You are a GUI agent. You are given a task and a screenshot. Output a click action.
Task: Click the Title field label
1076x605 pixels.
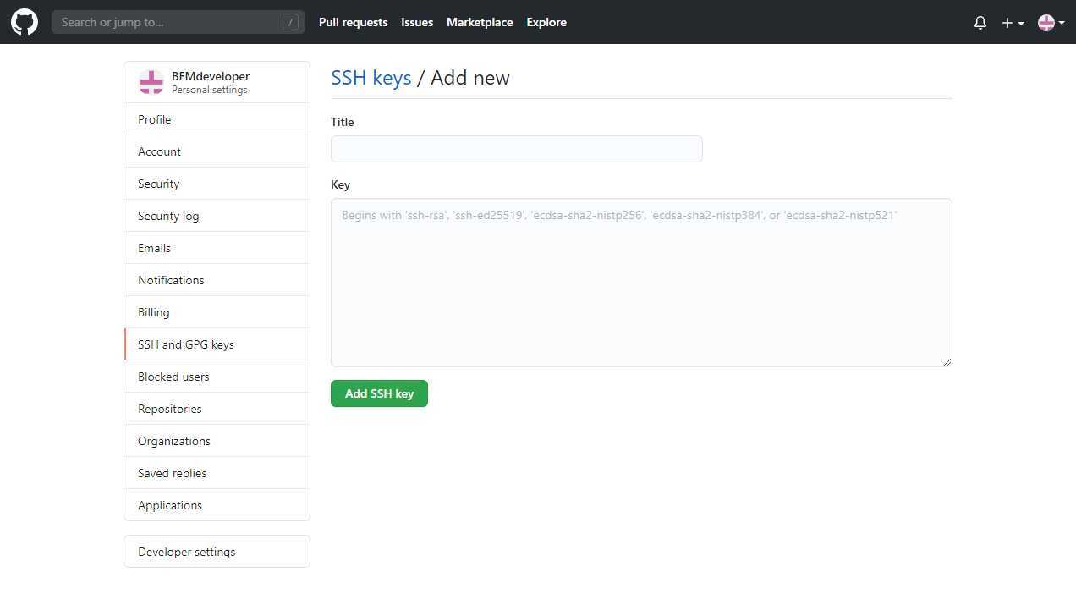[x=342, y=122]
